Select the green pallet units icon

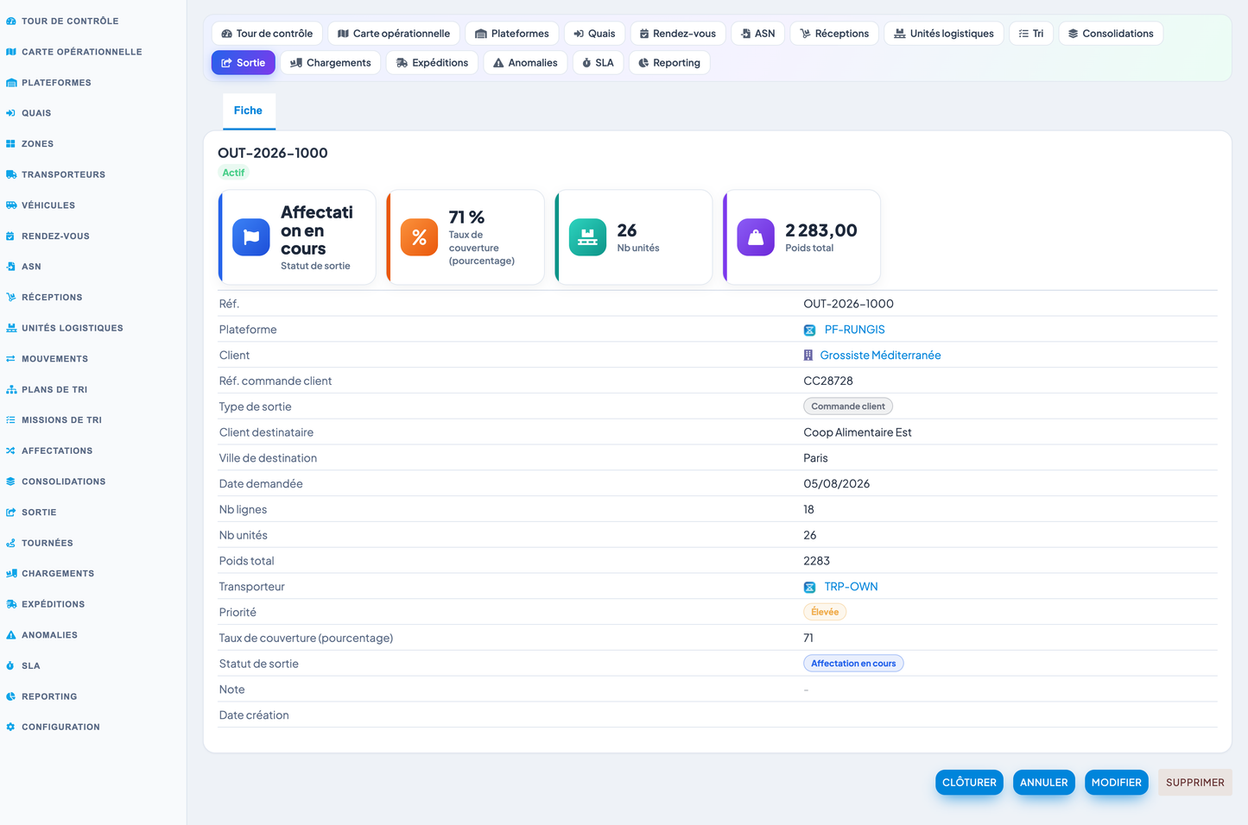pyautogui.click(x=587, y=237)
